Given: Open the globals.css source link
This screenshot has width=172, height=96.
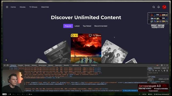Looking at the screenshot, I should coord(164,79).
